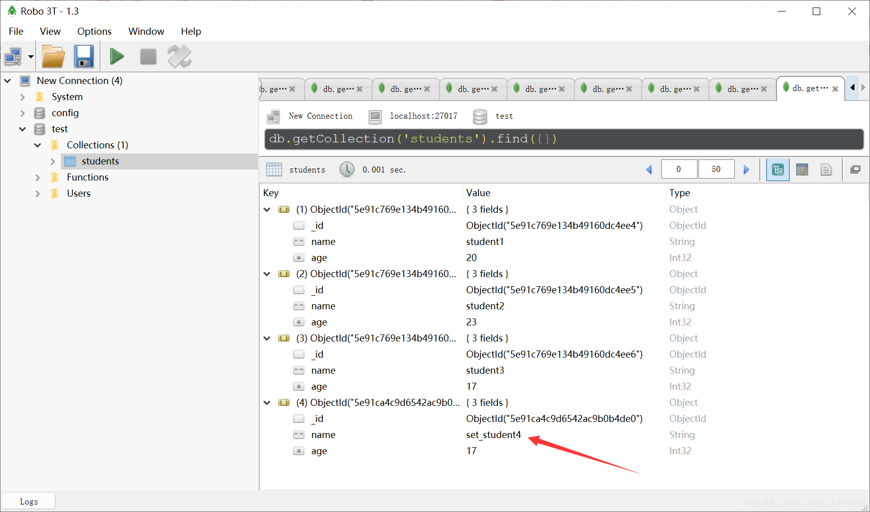Click ObjectId value ending dc4ee4
The height and width of the screenshot is (512, 870).
click(554, 225)
